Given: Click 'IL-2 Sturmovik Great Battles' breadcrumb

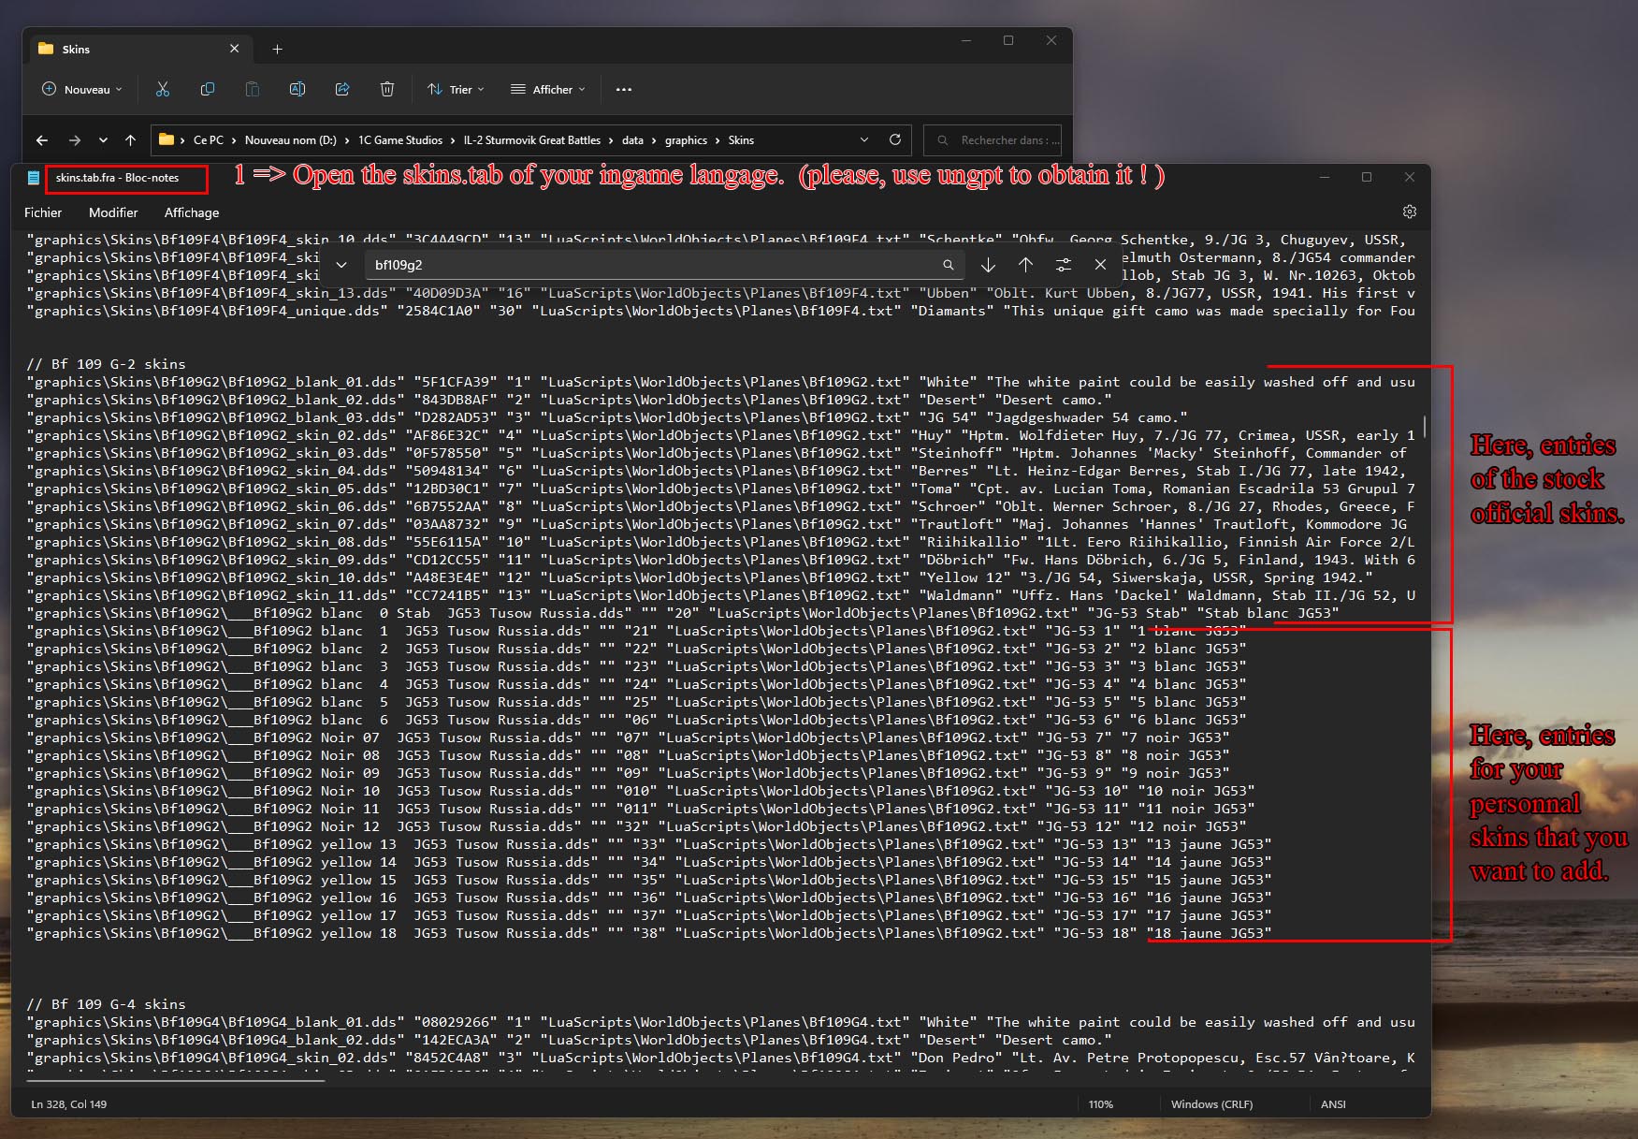Looking at the screenshot, I should click(x=532, y=140).
